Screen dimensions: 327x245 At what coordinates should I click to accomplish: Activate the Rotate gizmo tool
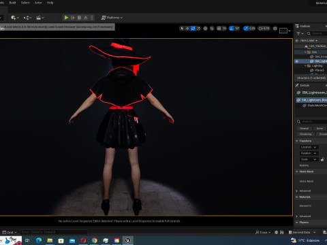193,29
